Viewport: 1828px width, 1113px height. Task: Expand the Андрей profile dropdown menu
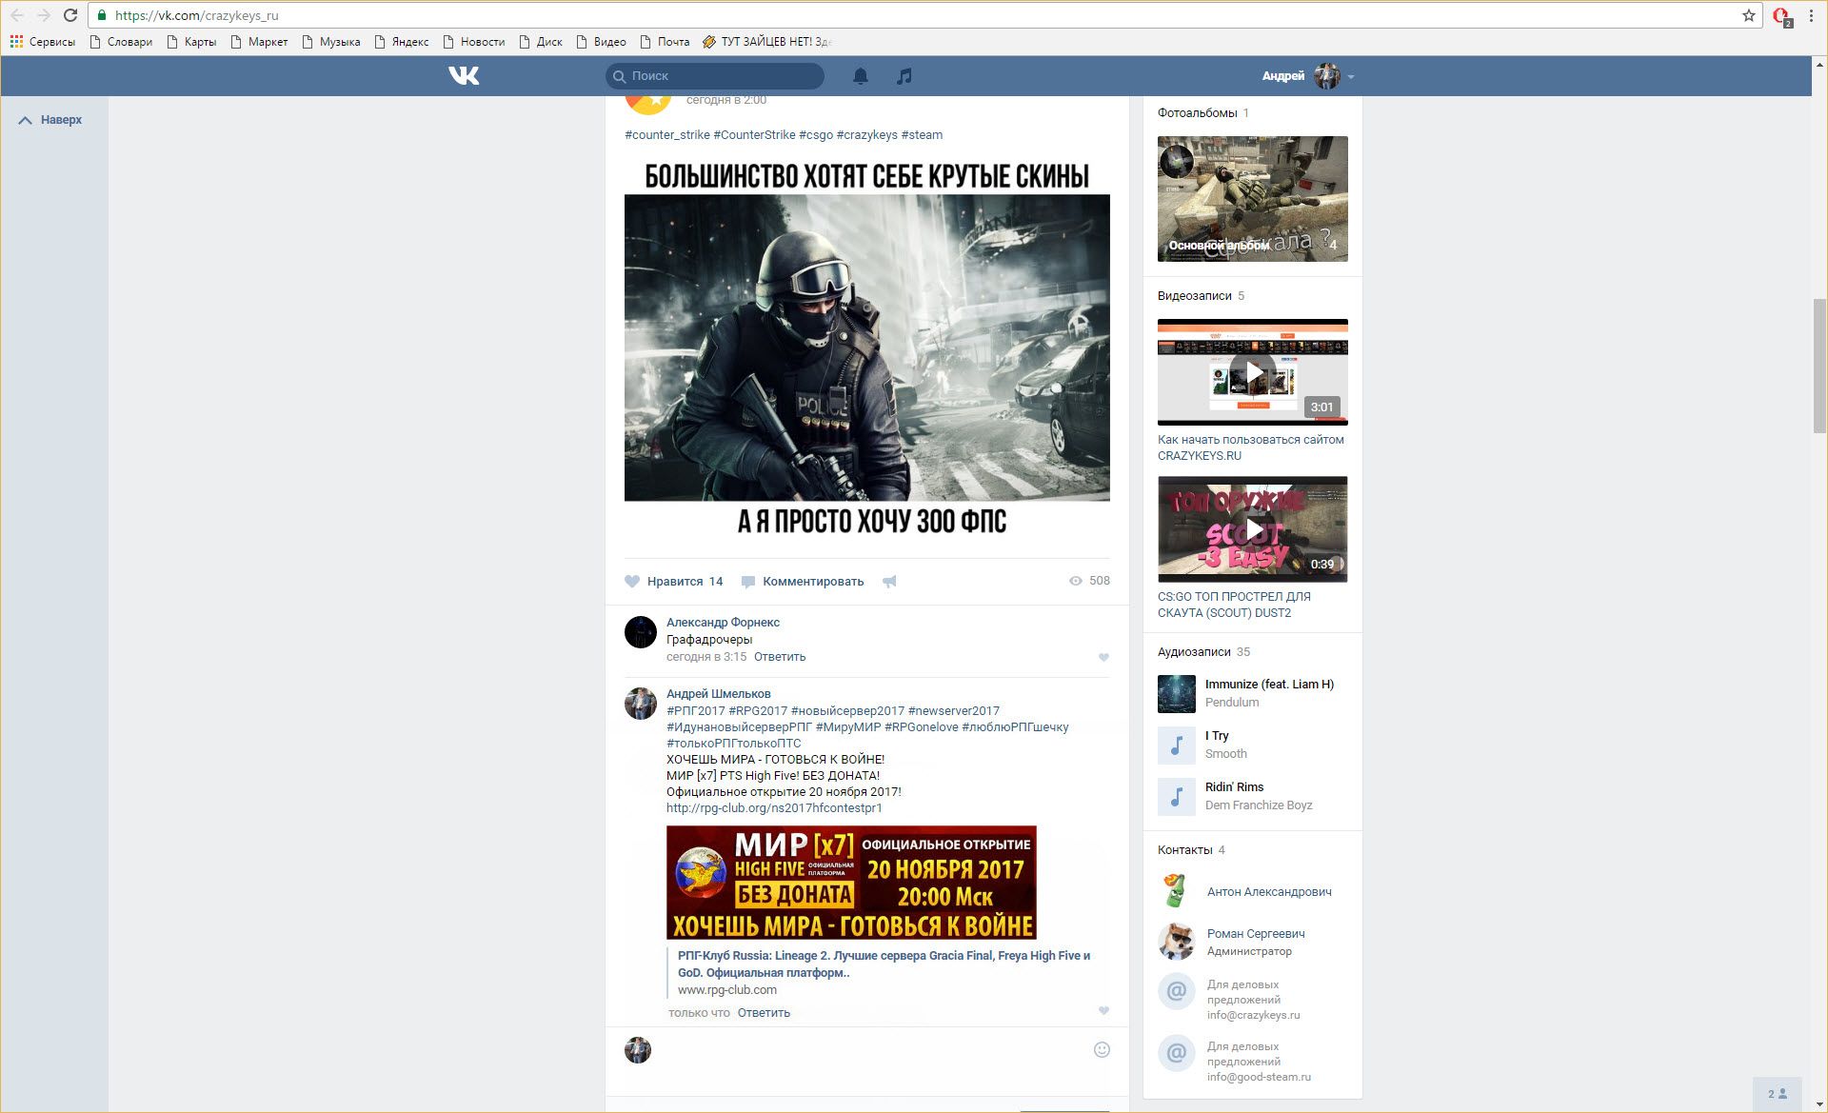[1351, 76]
